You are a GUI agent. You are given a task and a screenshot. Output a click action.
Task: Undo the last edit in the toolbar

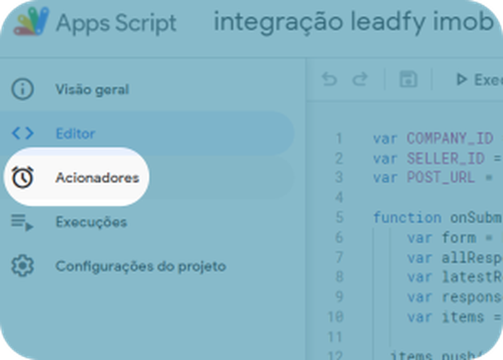click(x=329, y=79)
